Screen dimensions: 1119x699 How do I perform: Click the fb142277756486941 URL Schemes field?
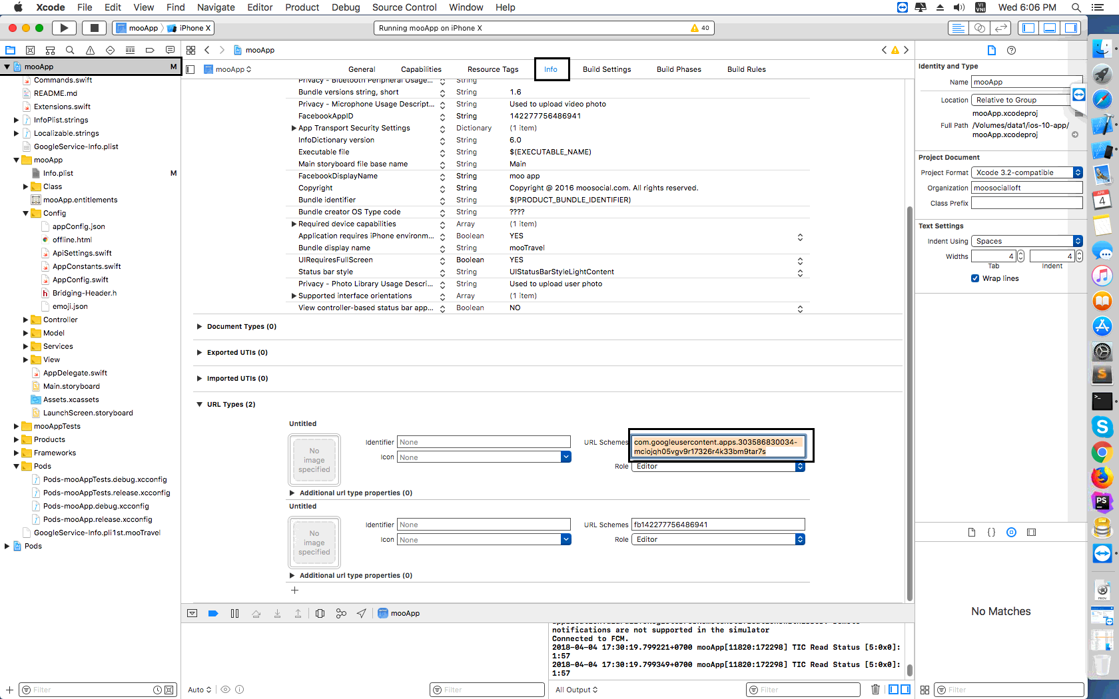point(718,525)
